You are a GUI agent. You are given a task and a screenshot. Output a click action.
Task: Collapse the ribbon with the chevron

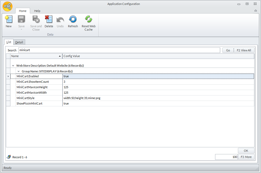[256, 11]
